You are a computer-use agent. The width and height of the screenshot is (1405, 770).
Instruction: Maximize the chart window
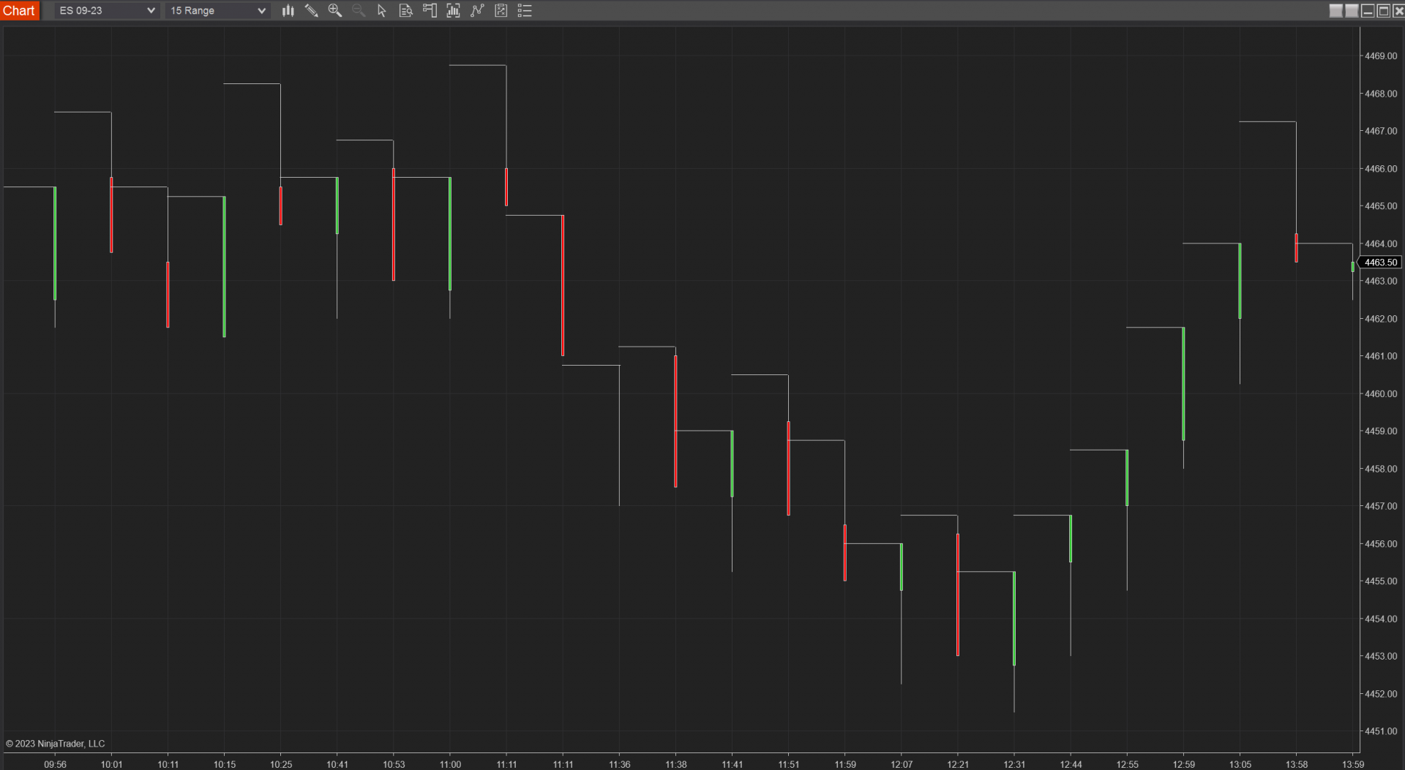(1383, 10)
